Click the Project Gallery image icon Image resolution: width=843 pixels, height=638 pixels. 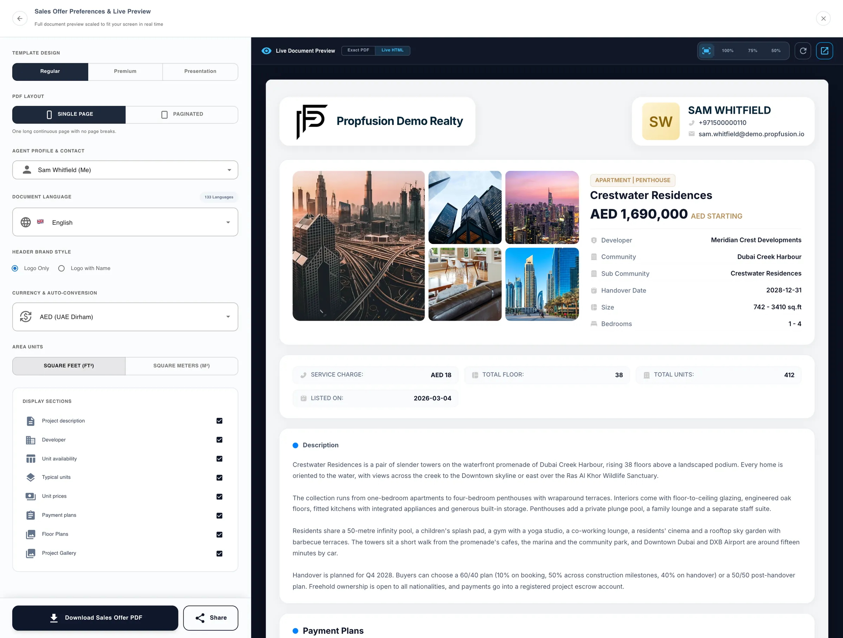[31, 553]
